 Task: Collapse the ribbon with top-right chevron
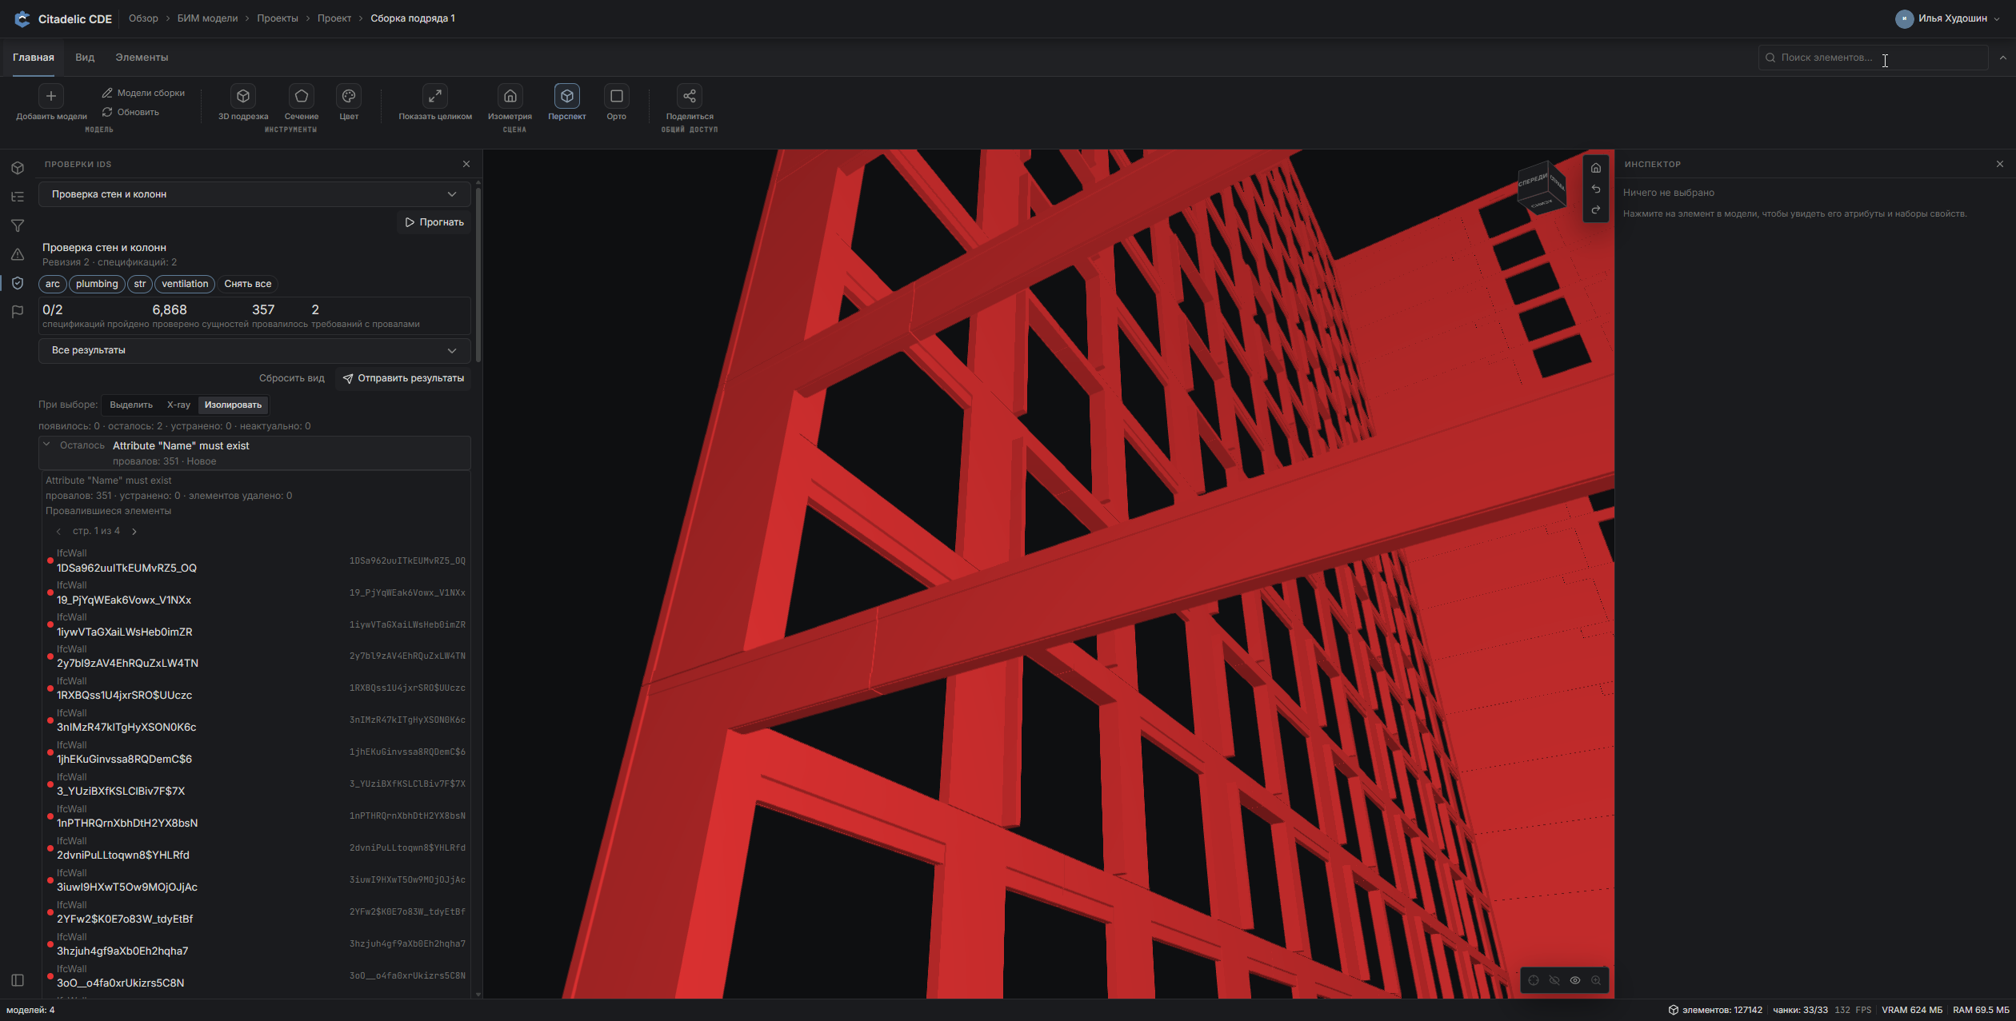pos(2003,58)
